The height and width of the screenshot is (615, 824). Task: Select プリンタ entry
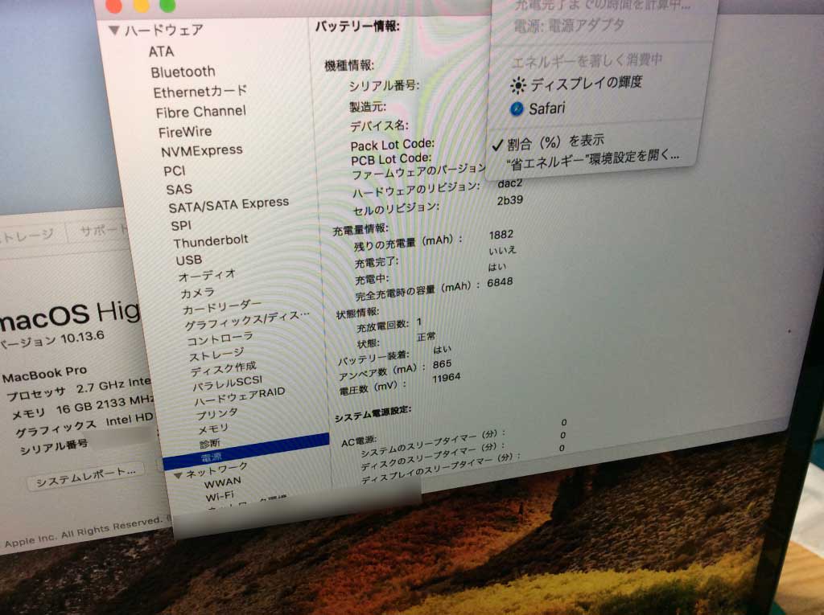216,413
